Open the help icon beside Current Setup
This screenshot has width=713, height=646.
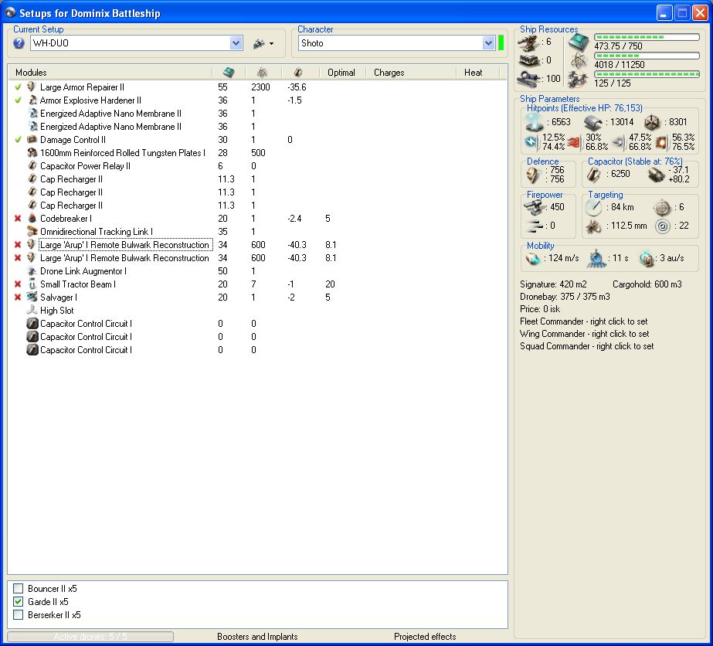pos(19,43)
